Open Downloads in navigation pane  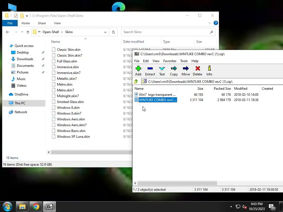click(25, 59)
